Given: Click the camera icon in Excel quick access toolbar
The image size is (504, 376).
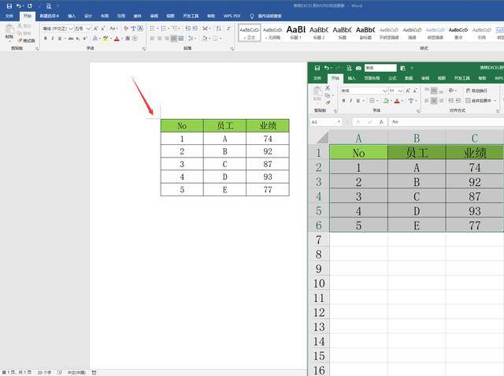Looking at the screenshot, I should [x=358, y=68].
